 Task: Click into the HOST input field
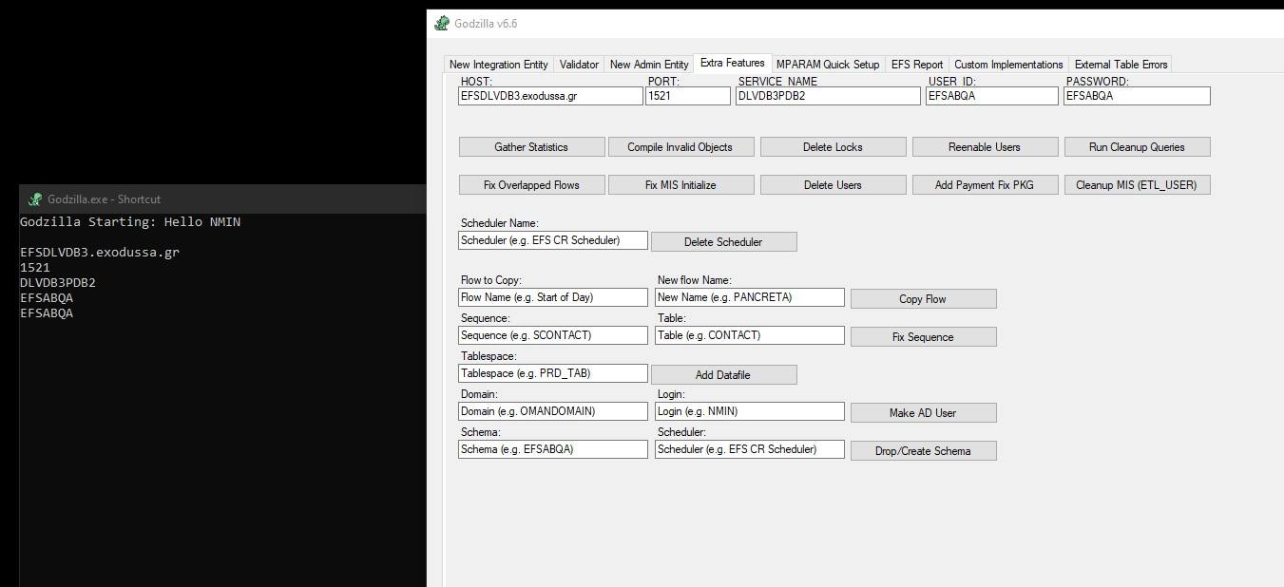[x=549, y=96]
